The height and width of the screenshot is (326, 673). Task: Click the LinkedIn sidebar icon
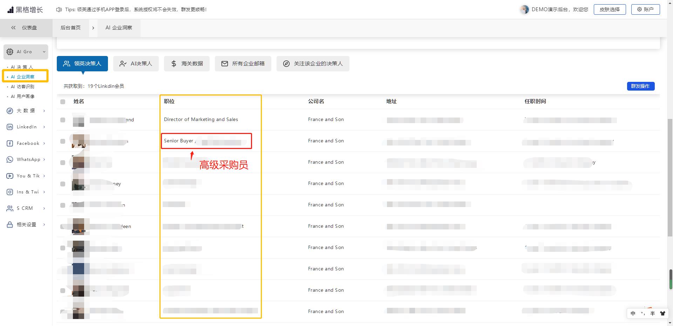pos(10,127)
